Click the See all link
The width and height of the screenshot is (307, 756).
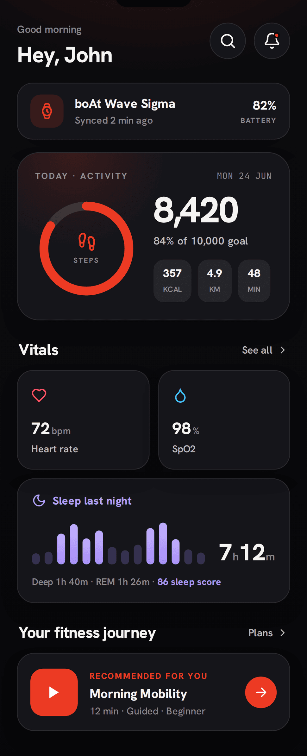(257, 350)
